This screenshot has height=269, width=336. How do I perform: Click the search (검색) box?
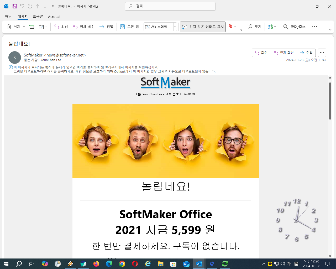(170, 6)
